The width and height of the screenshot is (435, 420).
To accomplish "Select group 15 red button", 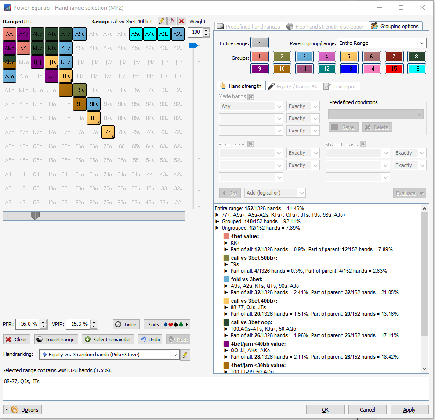I will tap(394, 69).
